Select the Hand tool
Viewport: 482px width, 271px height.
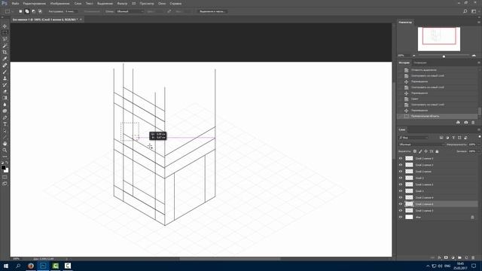pos(5,144)
